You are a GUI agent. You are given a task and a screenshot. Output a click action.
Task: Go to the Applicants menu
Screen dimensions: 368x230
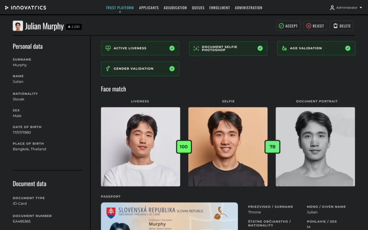click(149, 8)
